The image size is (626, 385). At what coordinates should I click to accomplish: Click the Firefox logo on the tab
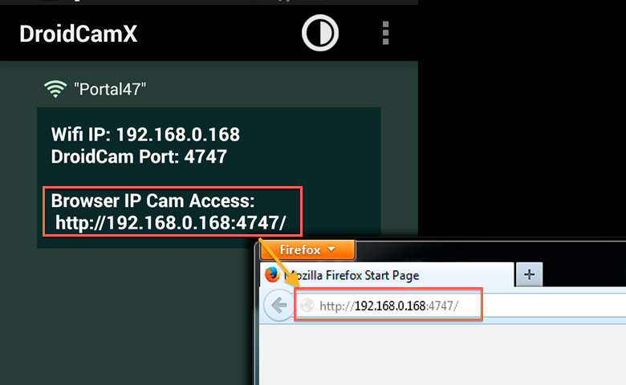272,275
